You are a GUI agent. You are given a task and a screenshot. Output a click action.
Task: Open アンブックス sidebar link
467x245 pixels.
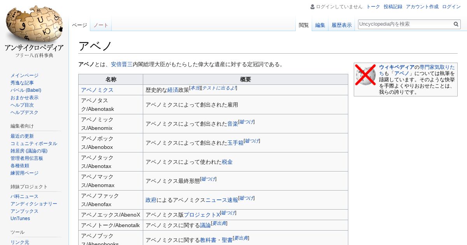point(25,211)
